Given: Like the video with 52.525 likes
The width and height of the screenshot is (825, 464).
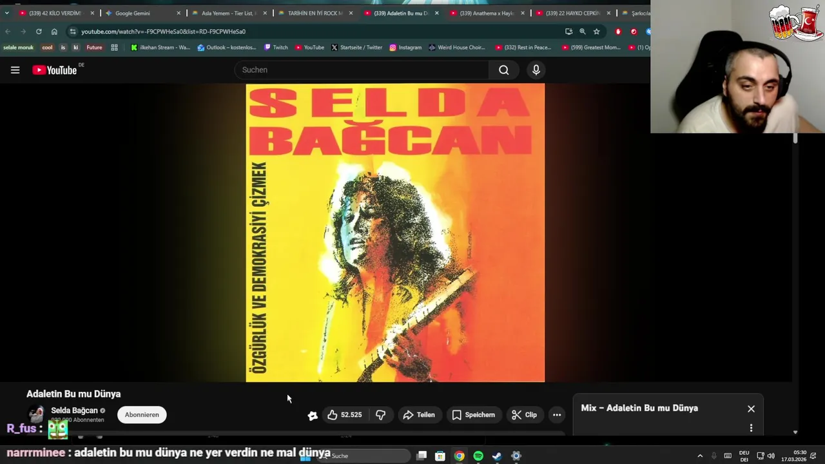Looking at the screenshot, I should 345,415.
